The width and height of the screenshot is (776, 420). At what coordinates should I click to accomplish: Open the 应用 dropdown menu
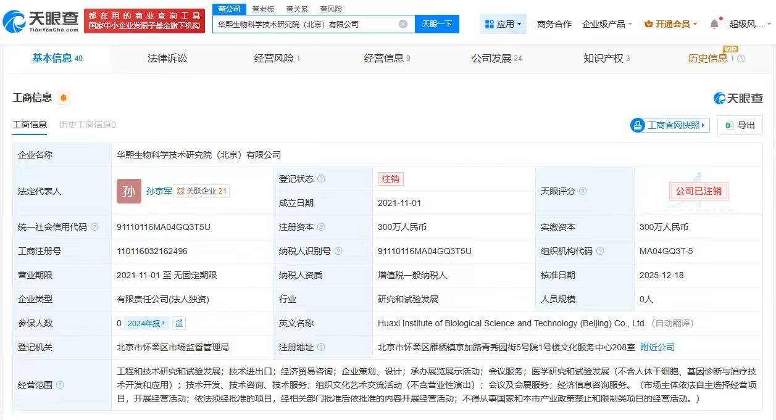[503, 24]
